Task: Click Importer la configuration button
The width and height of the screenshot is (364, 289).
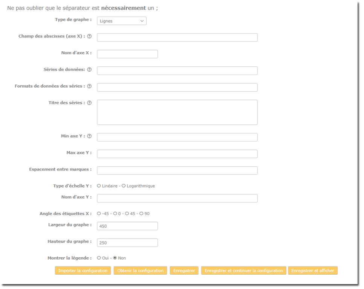Action: click(83, 271)
